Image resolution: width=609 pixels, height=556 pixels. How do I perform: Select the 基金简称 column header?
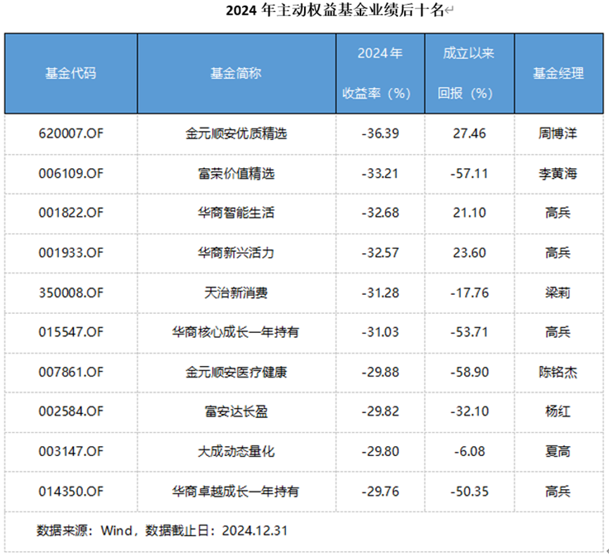[236, 73]
